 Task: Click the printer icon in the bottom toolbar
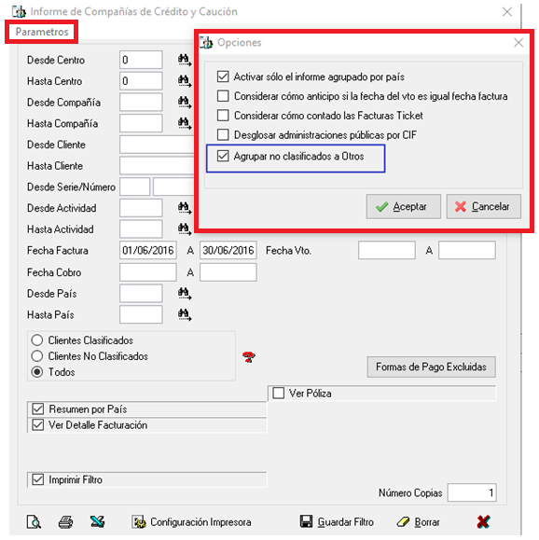click(65, 521)
